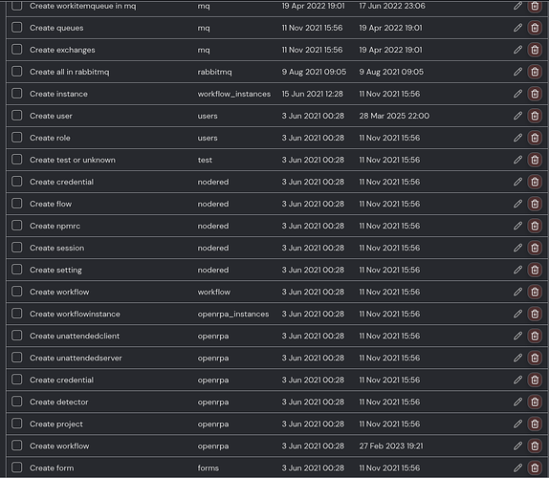Screen dimensions: 549x478
Task: Click the Create workflow openrpa name
Action: pyautogui.click(x=59, y=445)
